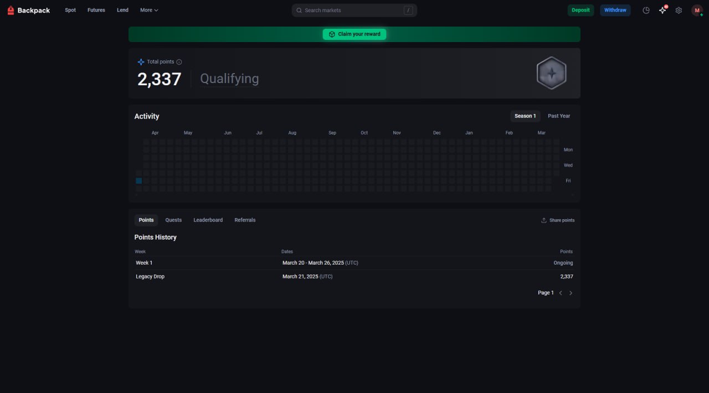Open the Futures menu item
Viewport: 709px width, 393px height.
coord(96,10)
